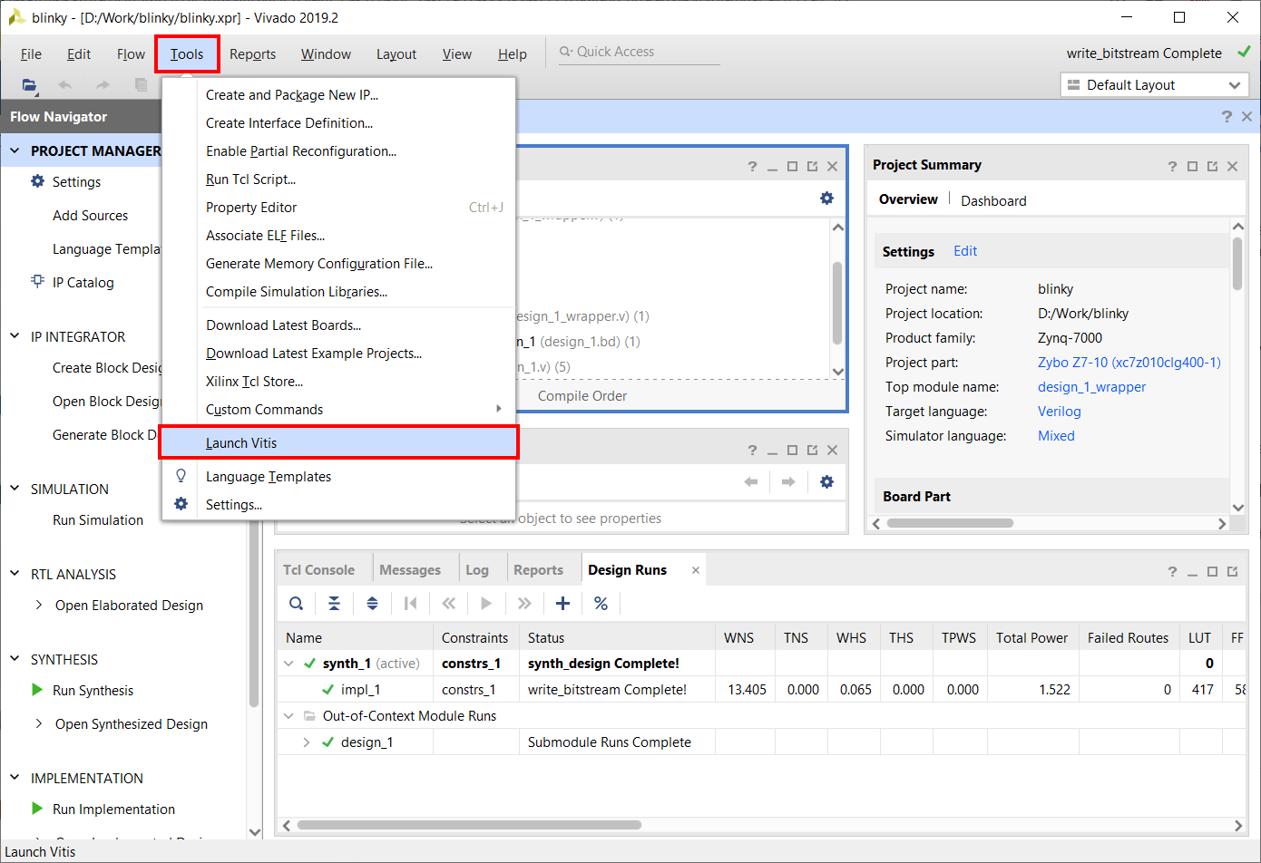Click the Quick Access search field

(x=640, y=52)
